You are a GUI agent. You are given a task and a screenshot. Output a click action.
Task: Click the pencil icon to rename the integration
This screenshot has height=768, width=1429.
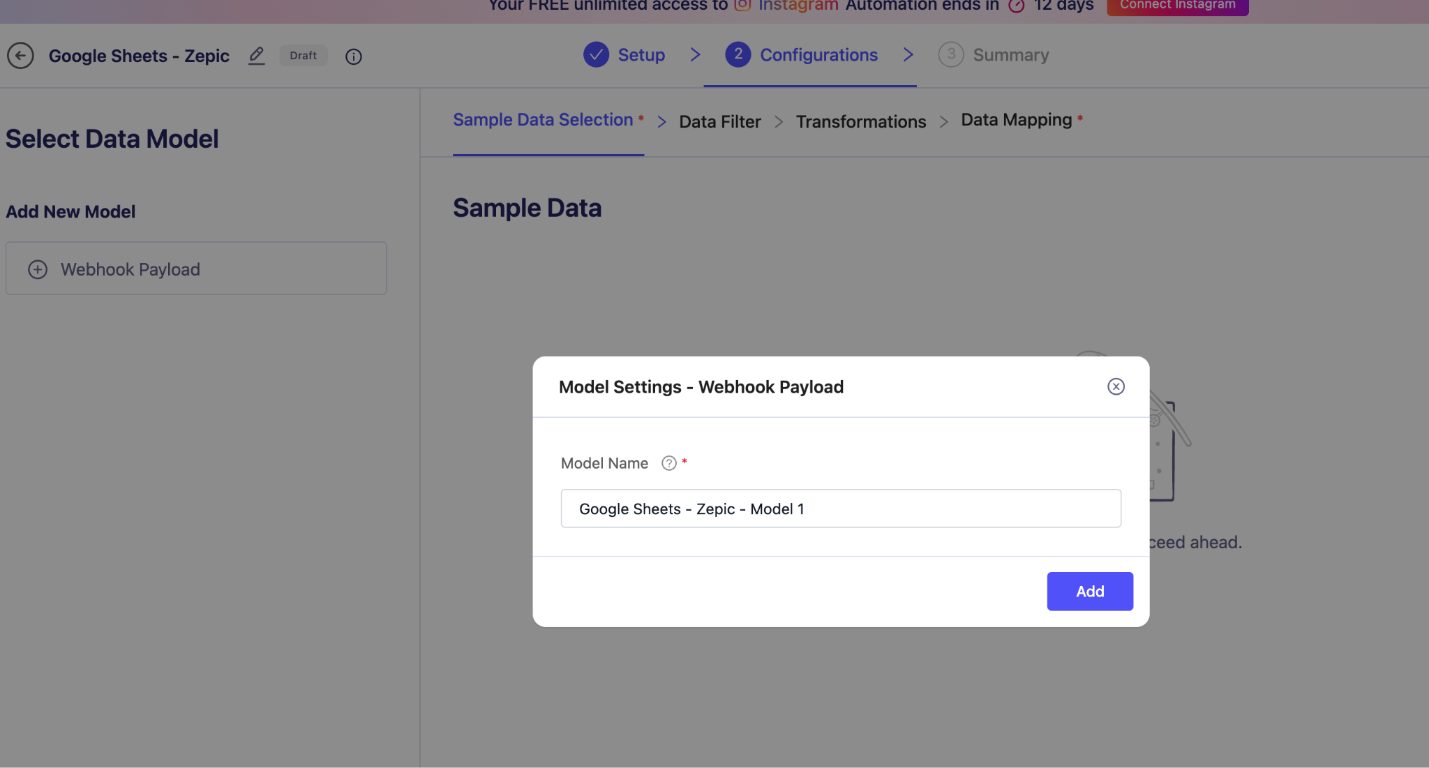coord(256,56)
